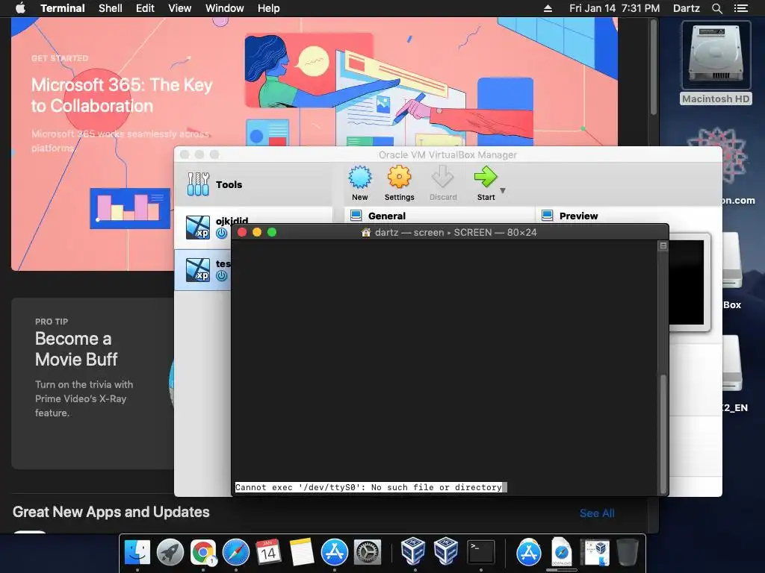This screenshot has width=765, height=573.
Task: Open Notification Center list icon
Action: pyautogui.click(x=740, y=8)
